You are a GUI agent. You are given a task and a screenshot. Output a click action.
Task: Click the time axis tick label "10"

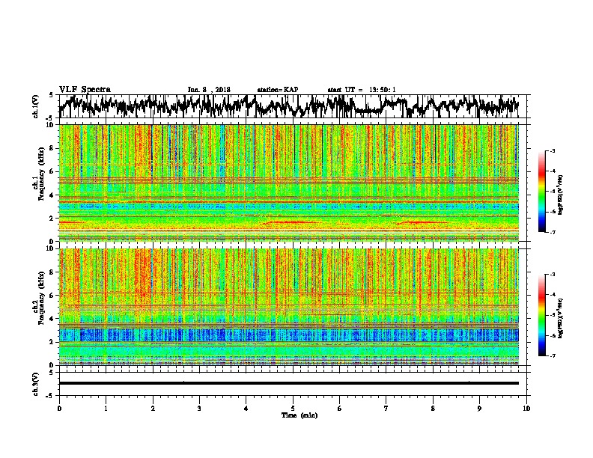(526, 409)
